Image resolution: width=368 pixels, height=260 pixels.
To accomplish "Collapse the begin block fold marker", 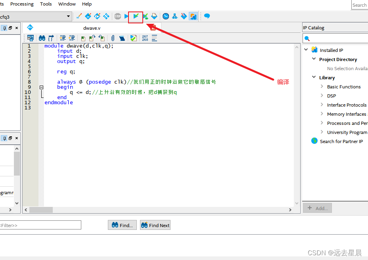I will [x=41, y=87].
